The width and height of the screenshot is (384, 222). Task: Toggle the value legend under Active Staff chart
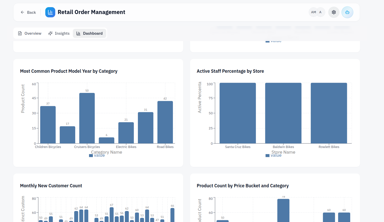pos(274,155)
